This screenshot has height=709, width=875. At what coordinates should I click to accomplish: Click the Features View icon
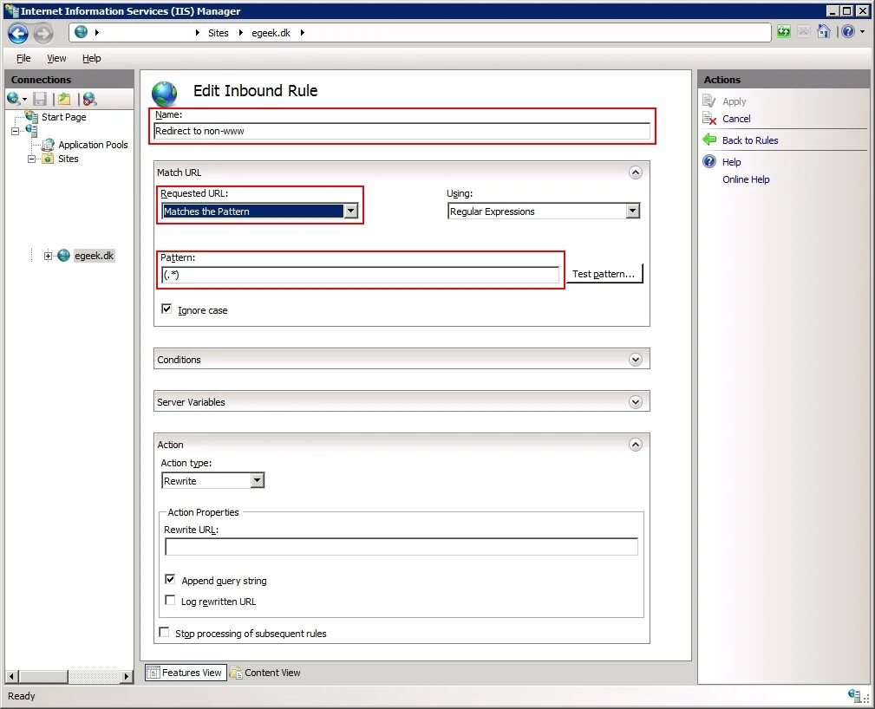coord(153,673)
